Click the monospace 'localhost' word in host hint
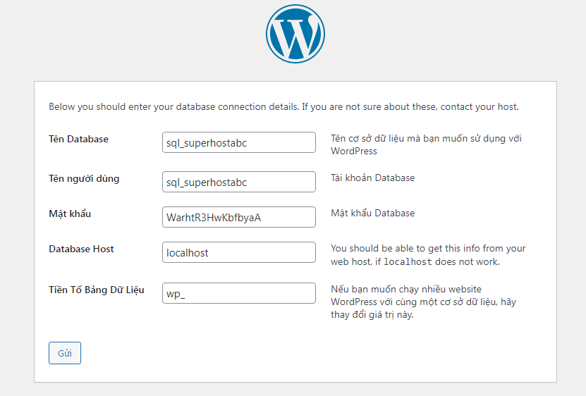Image resolution: width=586 pixels, height=396 pixels. pyautogui.click(x=406, y=262)
